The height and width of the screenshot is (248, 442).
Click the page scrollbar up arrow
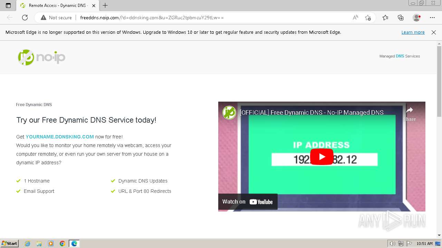click(x=439, y=43)
